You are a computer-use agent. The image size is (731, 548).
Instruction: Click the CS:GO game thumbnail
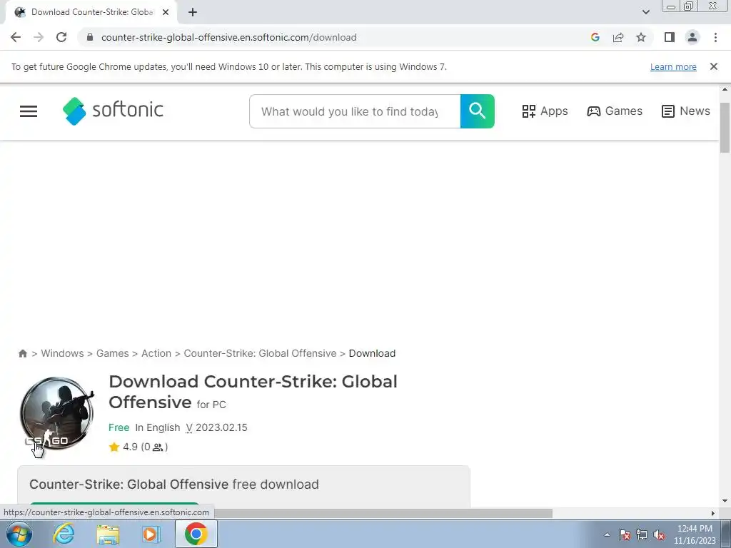click(57, 413)
